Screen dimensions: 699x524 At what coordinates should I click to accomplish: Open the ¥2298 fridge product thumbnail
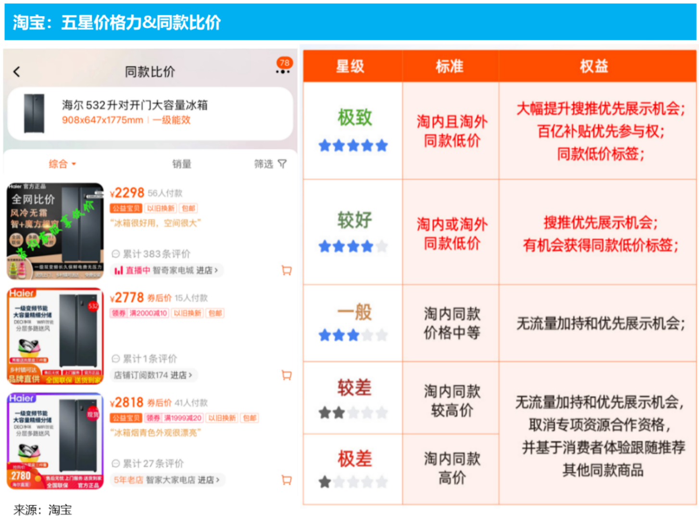coord(55,231)
